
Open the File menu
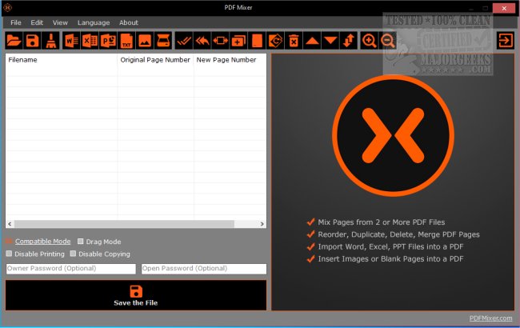coord(15,22)
